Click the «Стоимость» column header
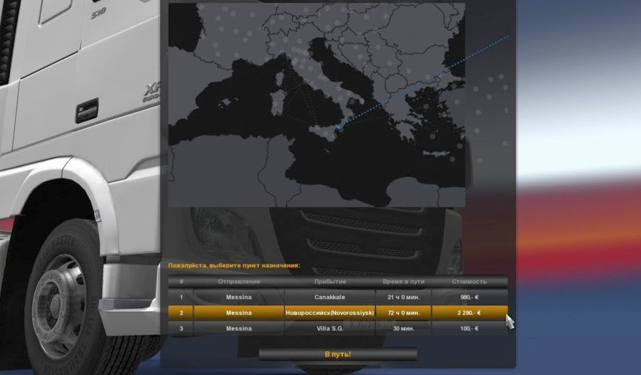641x375 pixels. [469, 282]
